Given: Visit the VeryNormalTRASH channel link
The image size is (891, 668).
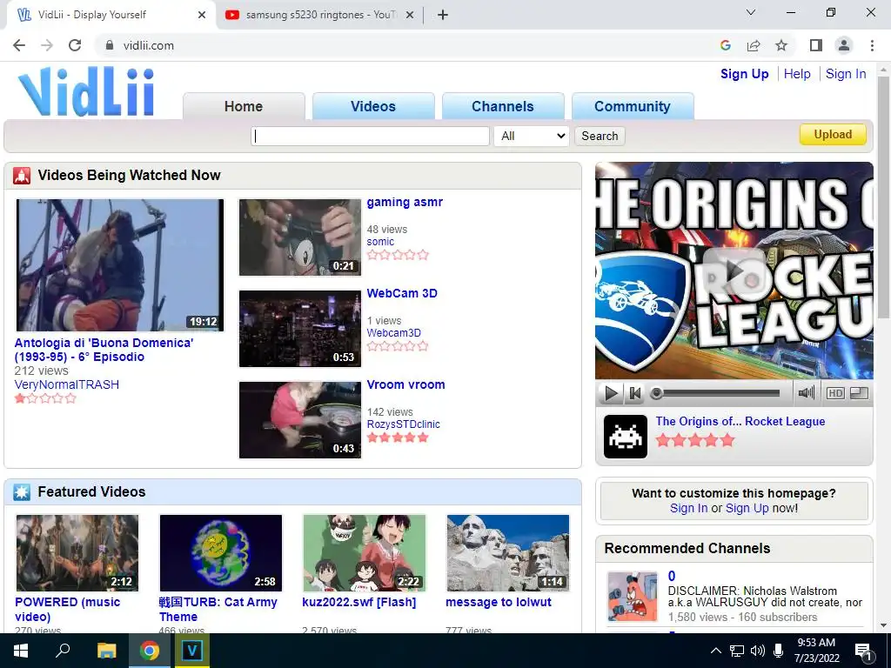Looking at the screenshot, I should [66, 384].
